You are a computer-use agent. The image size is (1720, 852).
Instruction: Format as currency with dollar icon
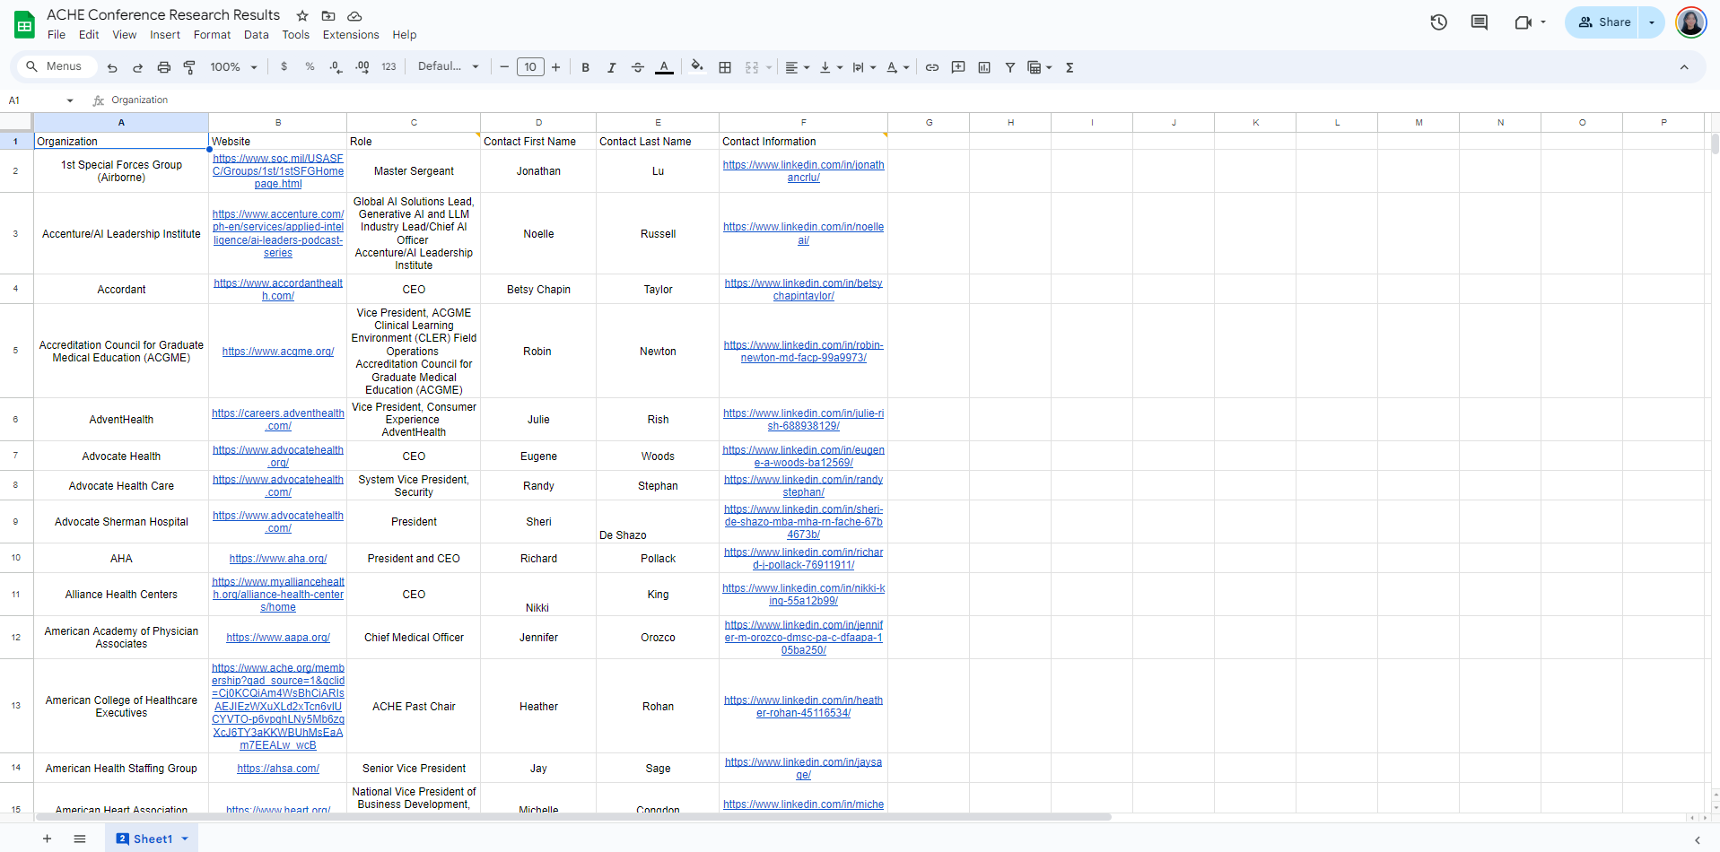(x=284, y=67)
